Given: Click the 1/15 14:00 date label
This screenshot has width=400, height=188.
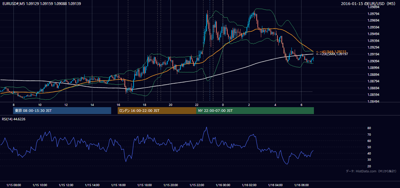Looking at the screenshot, I should click(x=92, y=185).
